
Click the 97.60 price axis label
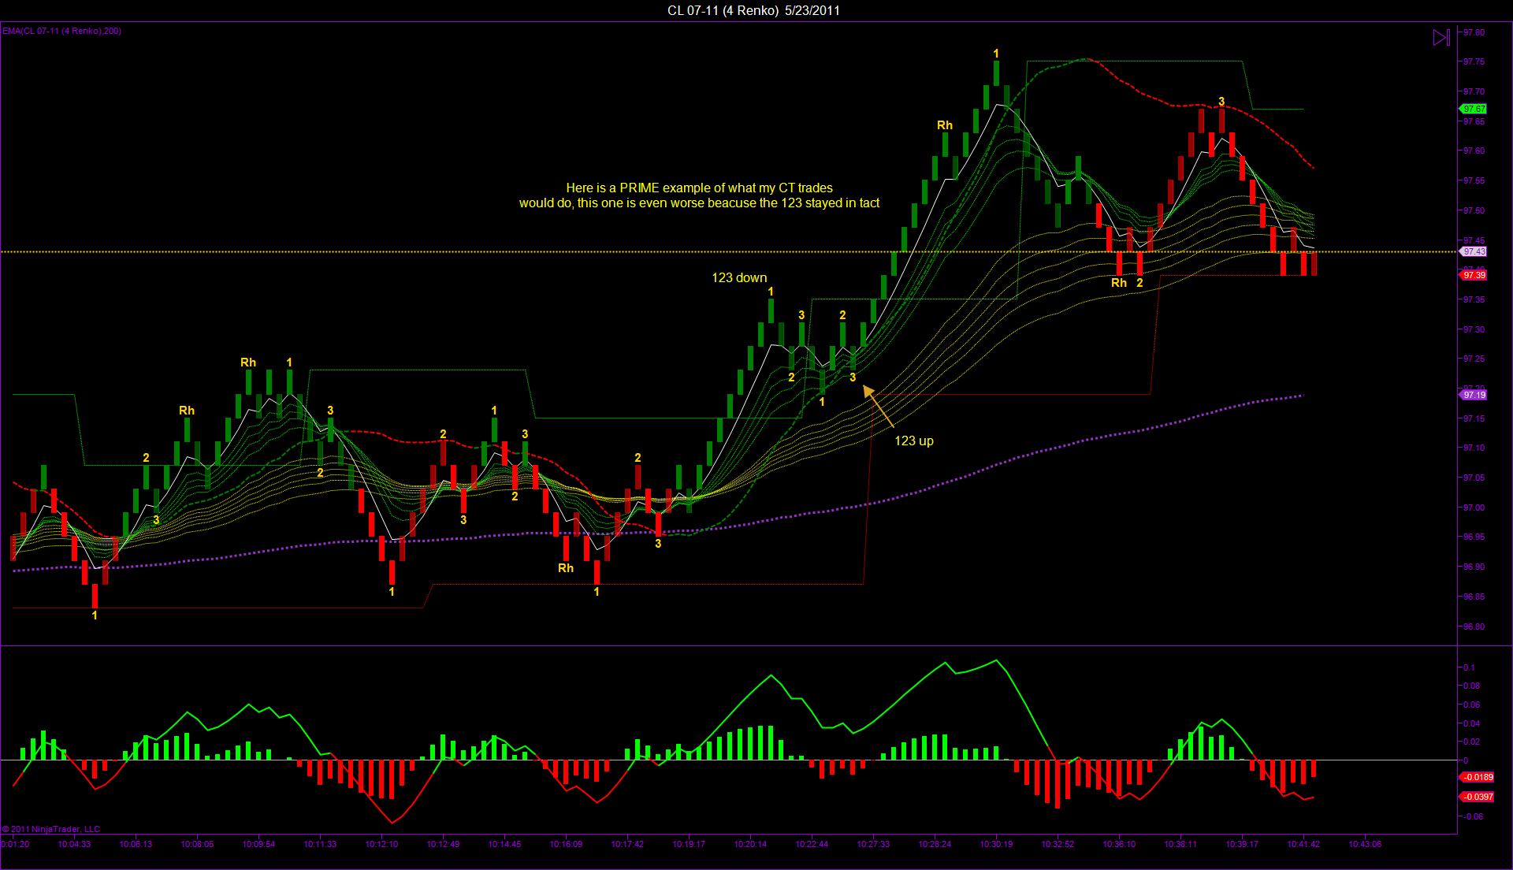(x=1474, y=151)
